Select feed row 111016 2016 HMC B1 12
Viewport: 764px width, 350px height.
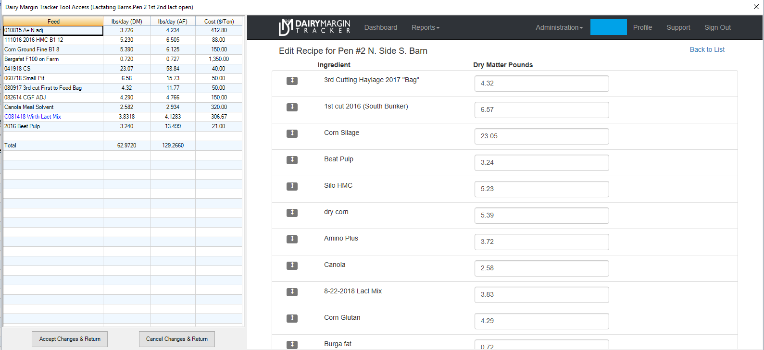53,40
